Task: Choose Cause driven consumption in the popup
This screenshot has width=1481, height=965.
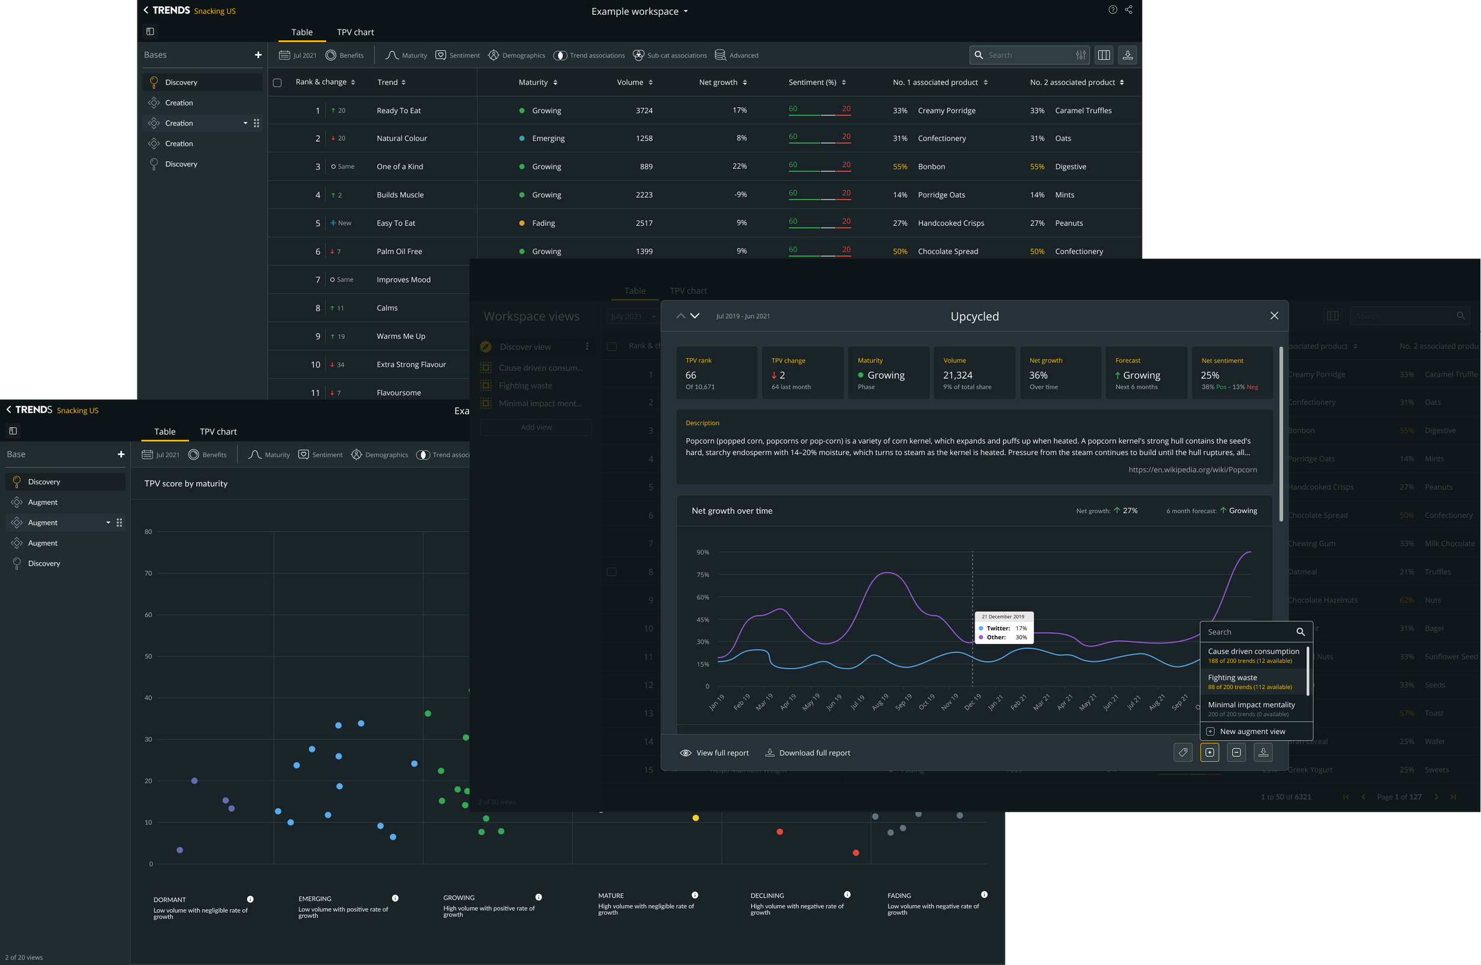Action: (x=1254, y=655)
